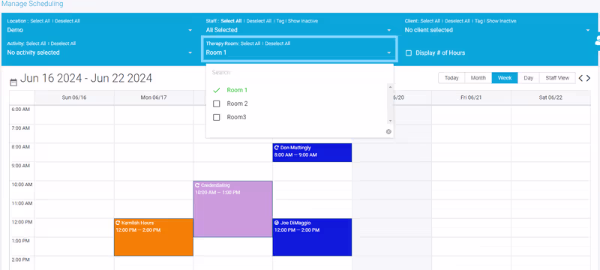Jump to Today button
Image resolution: width=600 pixels, height=270 pixels.
point(451,78)
